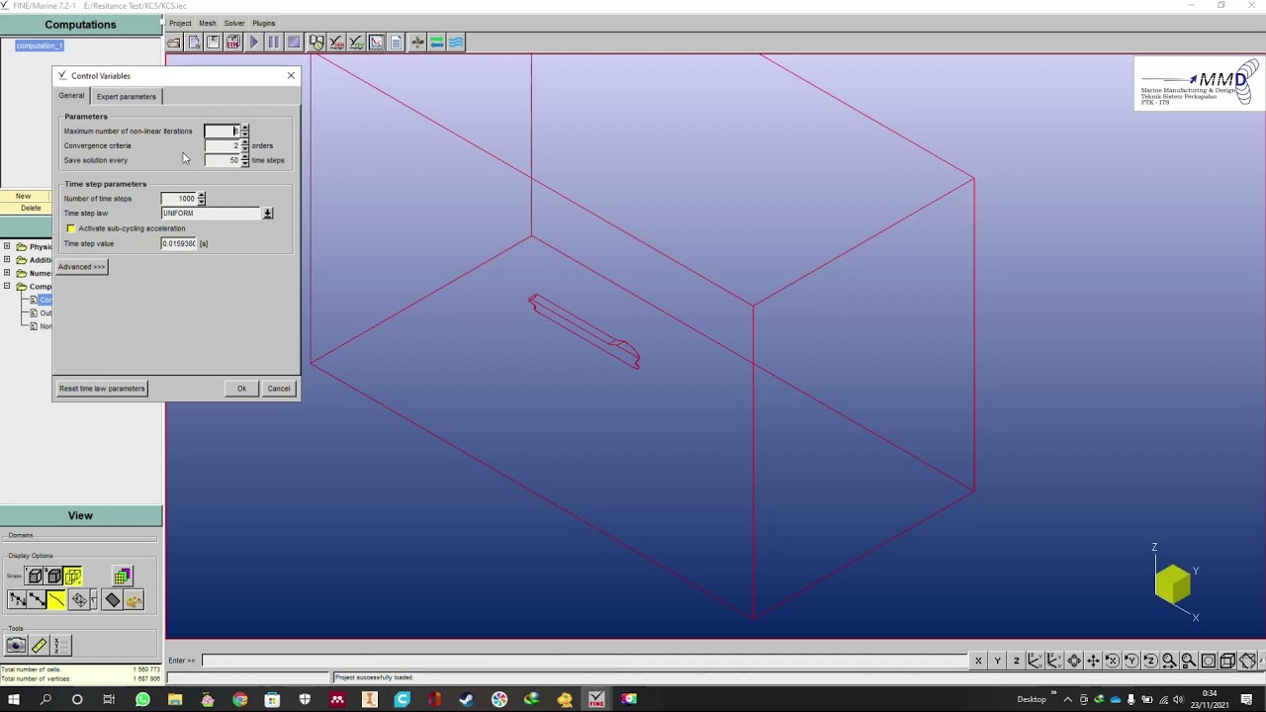
Task: Collapse the Computation tree node
Action: click(x=7, y=287)
